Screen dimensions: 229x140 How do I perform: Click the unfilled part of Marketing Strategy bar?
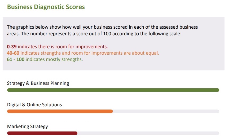[x=148, y=133]
